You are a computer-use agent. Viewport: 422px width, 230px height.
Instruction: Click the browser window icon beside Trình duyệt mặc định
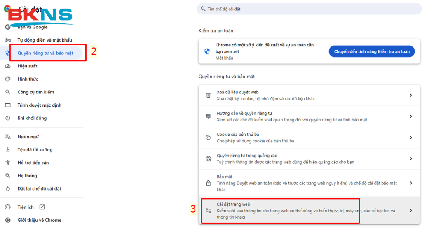(x=8, y=105)
